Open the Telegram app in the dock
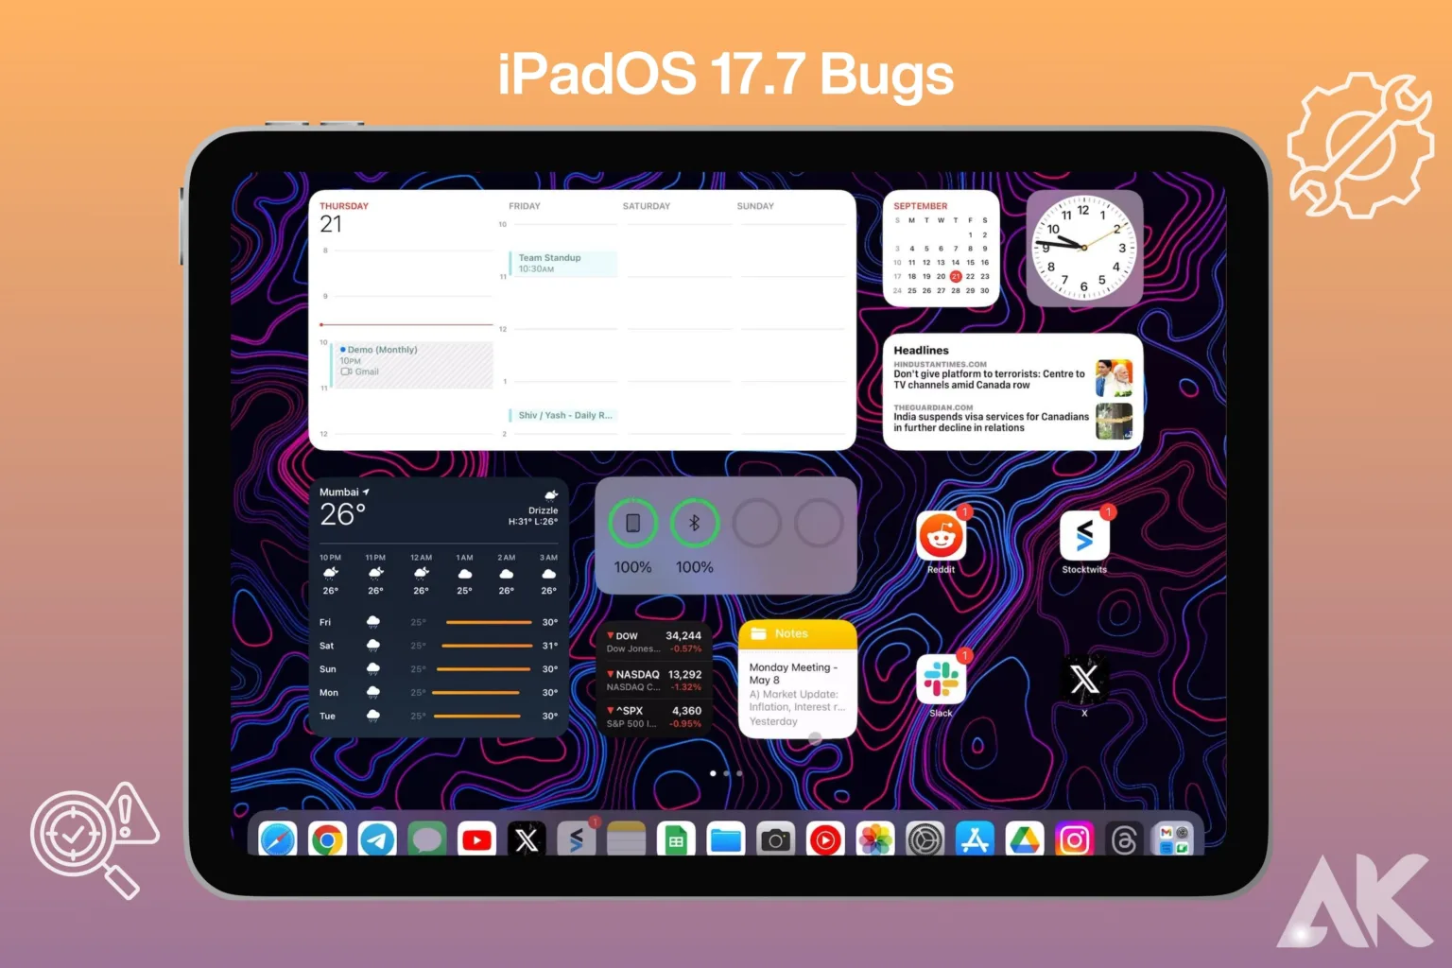This screenshot has width=1452, height=968. coord(377,839)
